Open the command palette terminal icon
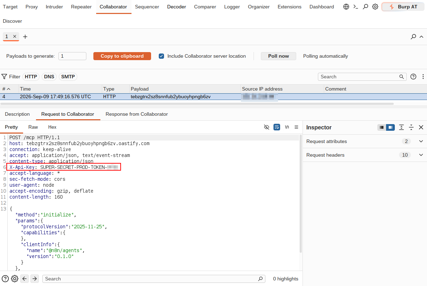The image size is (427, 286). [356, 7]
